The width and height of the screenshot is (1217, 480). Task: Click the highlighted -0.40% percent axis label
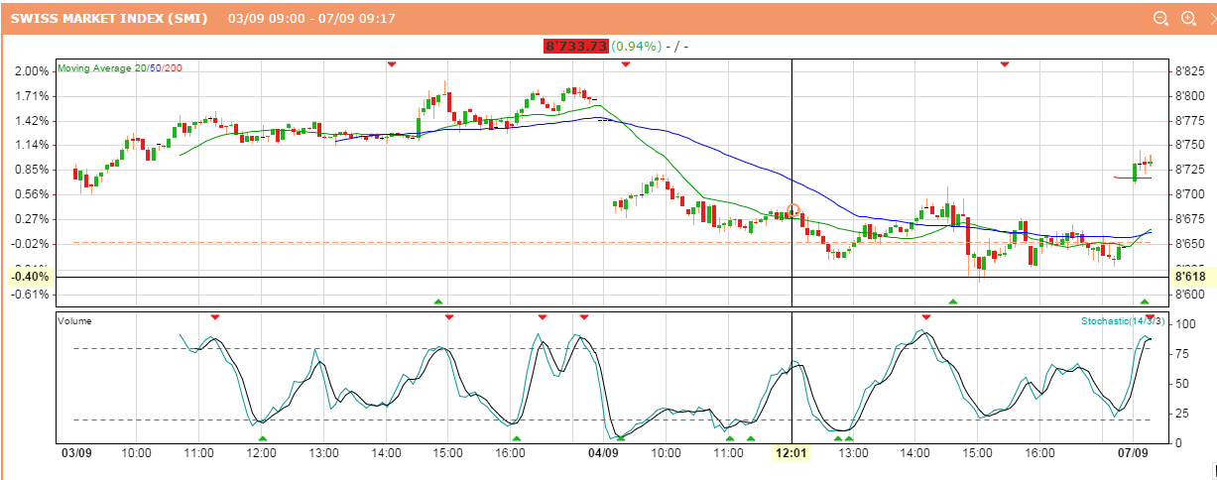pyautogui.click(x=32, y=277)
